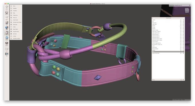
Task: Open the Analysis tool
Action: tap(7, 38)
